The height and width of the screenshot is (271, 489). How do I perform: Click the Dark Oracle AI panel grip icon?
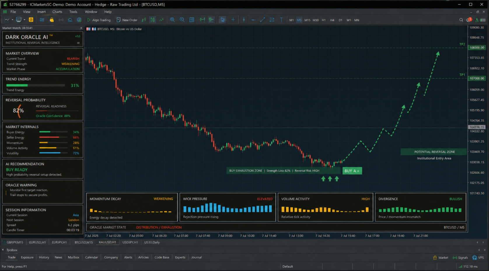pos(78,43)
